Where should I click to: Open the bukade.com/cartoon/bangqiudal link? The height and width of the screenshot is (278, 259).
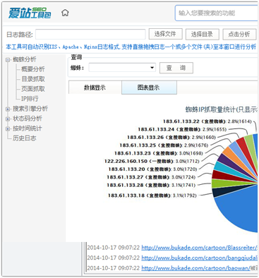coord(199,258)
